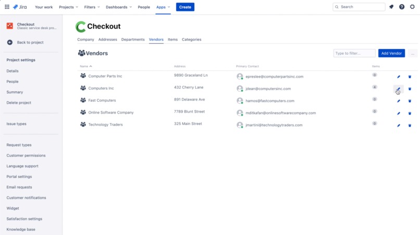Click the Type to filter field

pos(354,53)
